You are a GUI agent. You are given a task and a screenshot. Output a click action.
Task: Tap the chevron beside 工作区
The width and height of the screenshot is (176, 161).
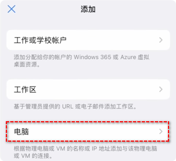(x=161, y=89)
